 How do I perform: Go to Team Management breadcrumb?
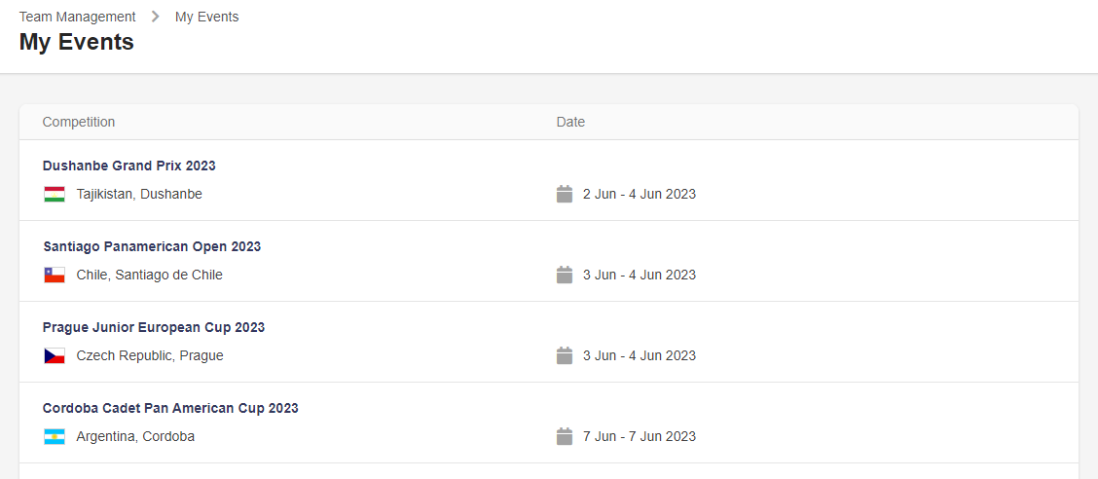pyautogui.click(x=77, y=17)
